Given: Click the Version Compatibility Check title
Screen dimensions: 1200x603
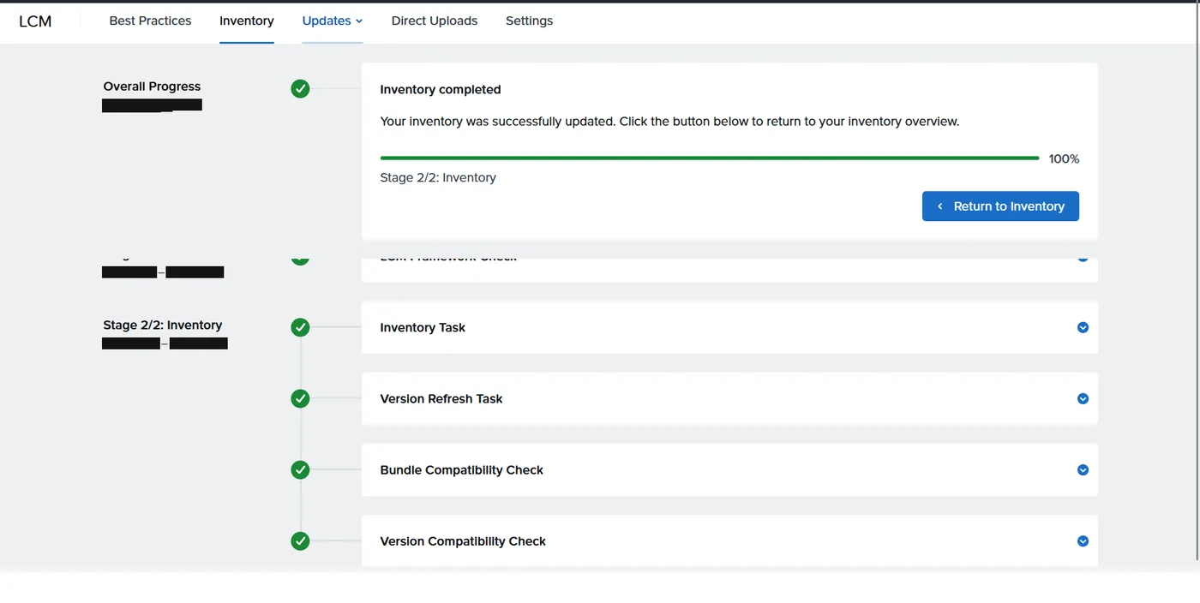Looking at the screenshot, I should coord(463,540).
